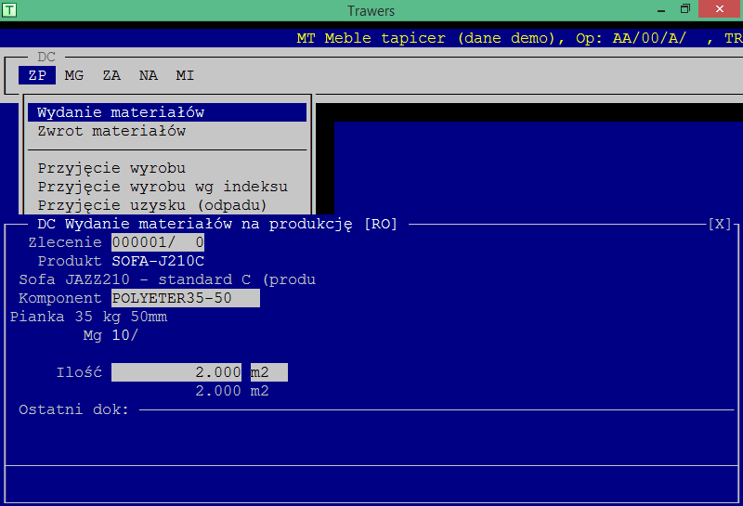Minimize the Trawers window

[661, 10]
